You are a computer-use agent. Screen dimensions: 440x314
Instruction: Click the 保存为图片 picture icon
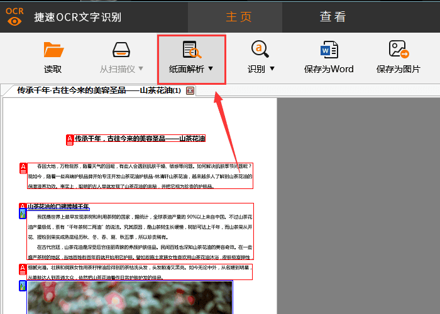pyautogui.click(x=399, y=49)
